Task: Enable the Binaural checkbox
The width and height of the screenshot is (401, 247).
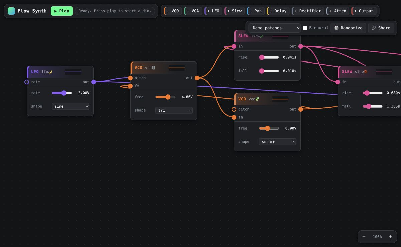Action: (305, 28)
